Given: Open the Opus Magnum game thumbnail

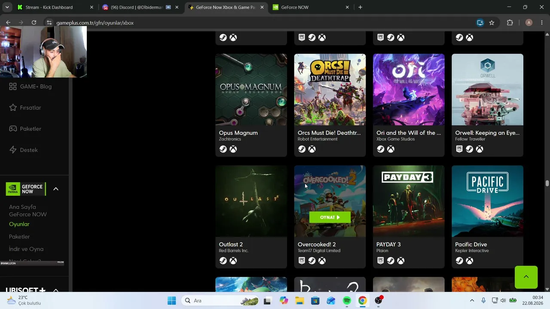Looking at the screenshot, I should coord(251,89).
